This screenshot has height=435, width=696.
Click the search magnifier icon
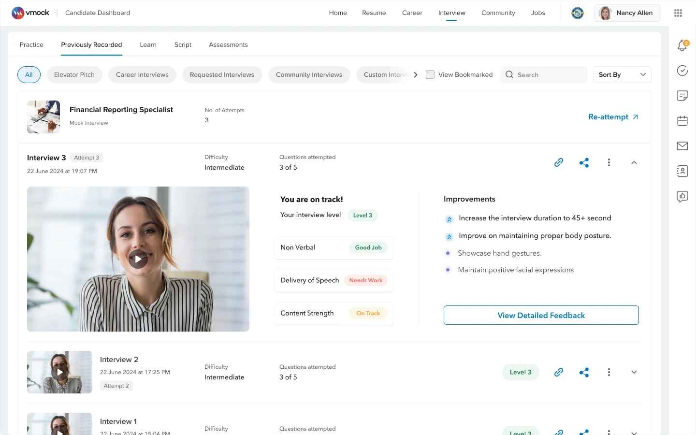(509, 74)
